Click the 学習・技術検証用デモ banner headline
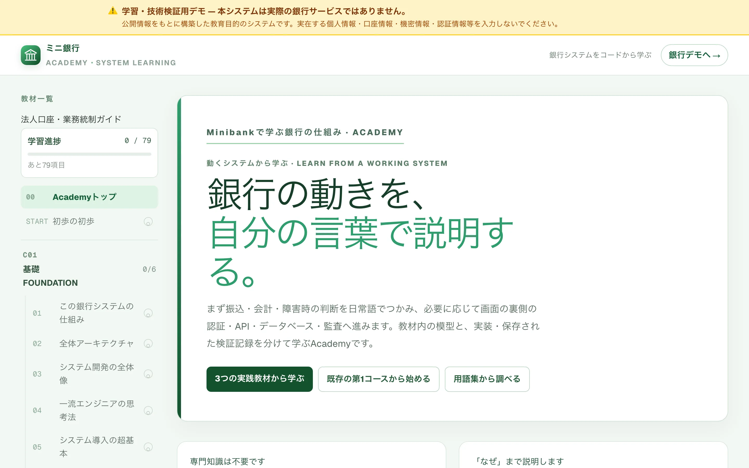The width and height of the screenshot is (749, 468). [x=264, y=11]
